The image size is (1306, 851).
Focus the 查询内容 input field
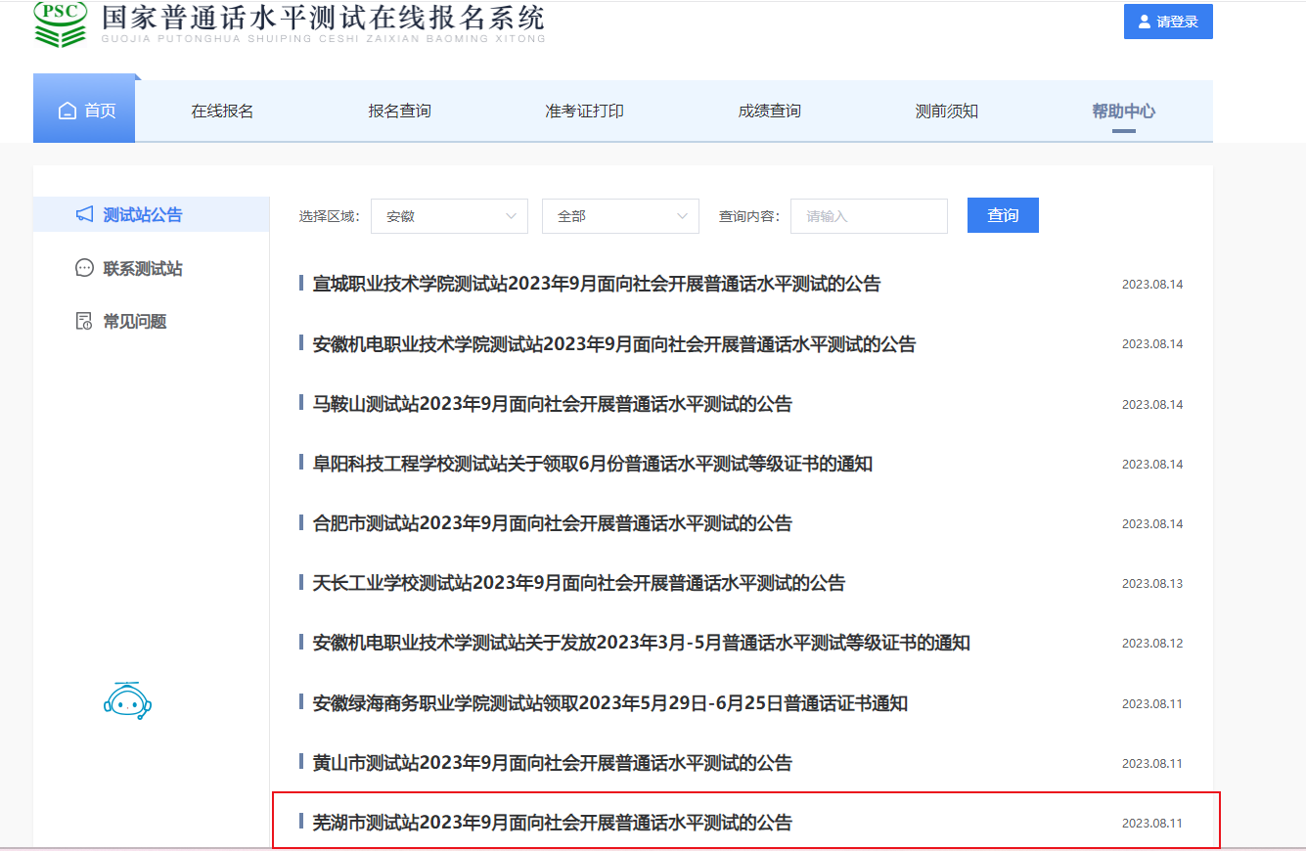(869, 216)
